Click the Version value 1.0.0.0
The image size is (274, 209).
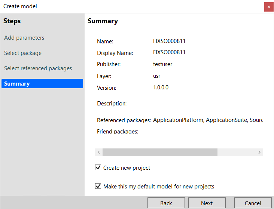coord(161,87)
